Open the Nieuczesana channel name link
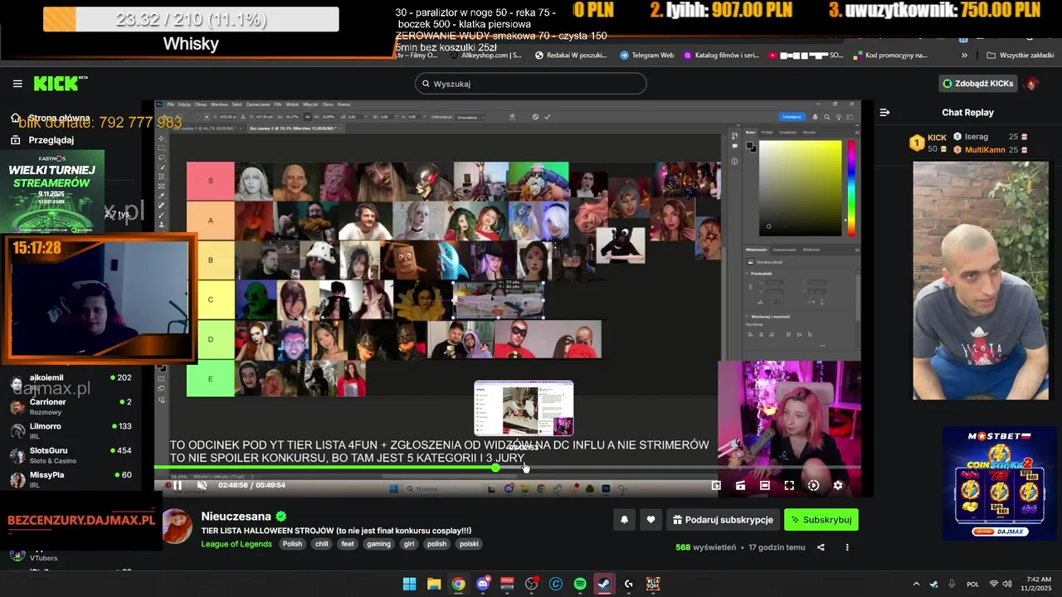1062x597 pixels. (236, 516)
